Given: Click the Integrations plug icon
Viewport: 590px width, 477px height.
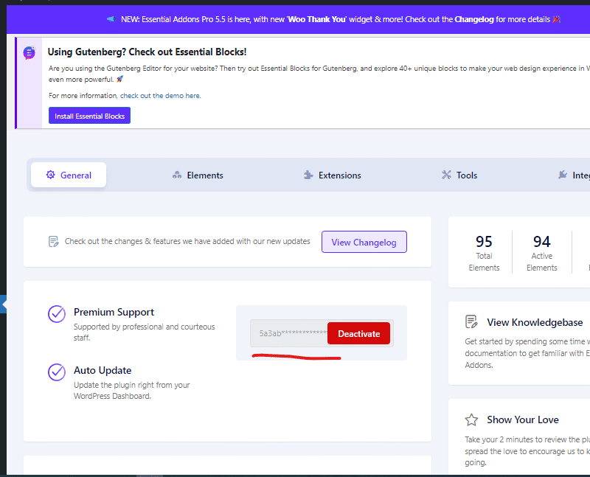Looking at the screenshot, I should click(563, 175).
